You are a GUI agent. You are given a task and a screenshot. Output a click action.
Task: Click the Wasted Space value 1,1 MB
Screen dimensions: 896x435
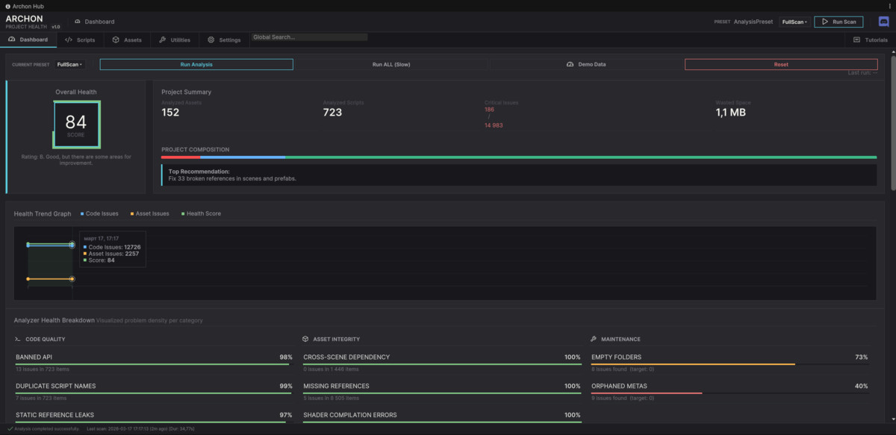point(730,113)
